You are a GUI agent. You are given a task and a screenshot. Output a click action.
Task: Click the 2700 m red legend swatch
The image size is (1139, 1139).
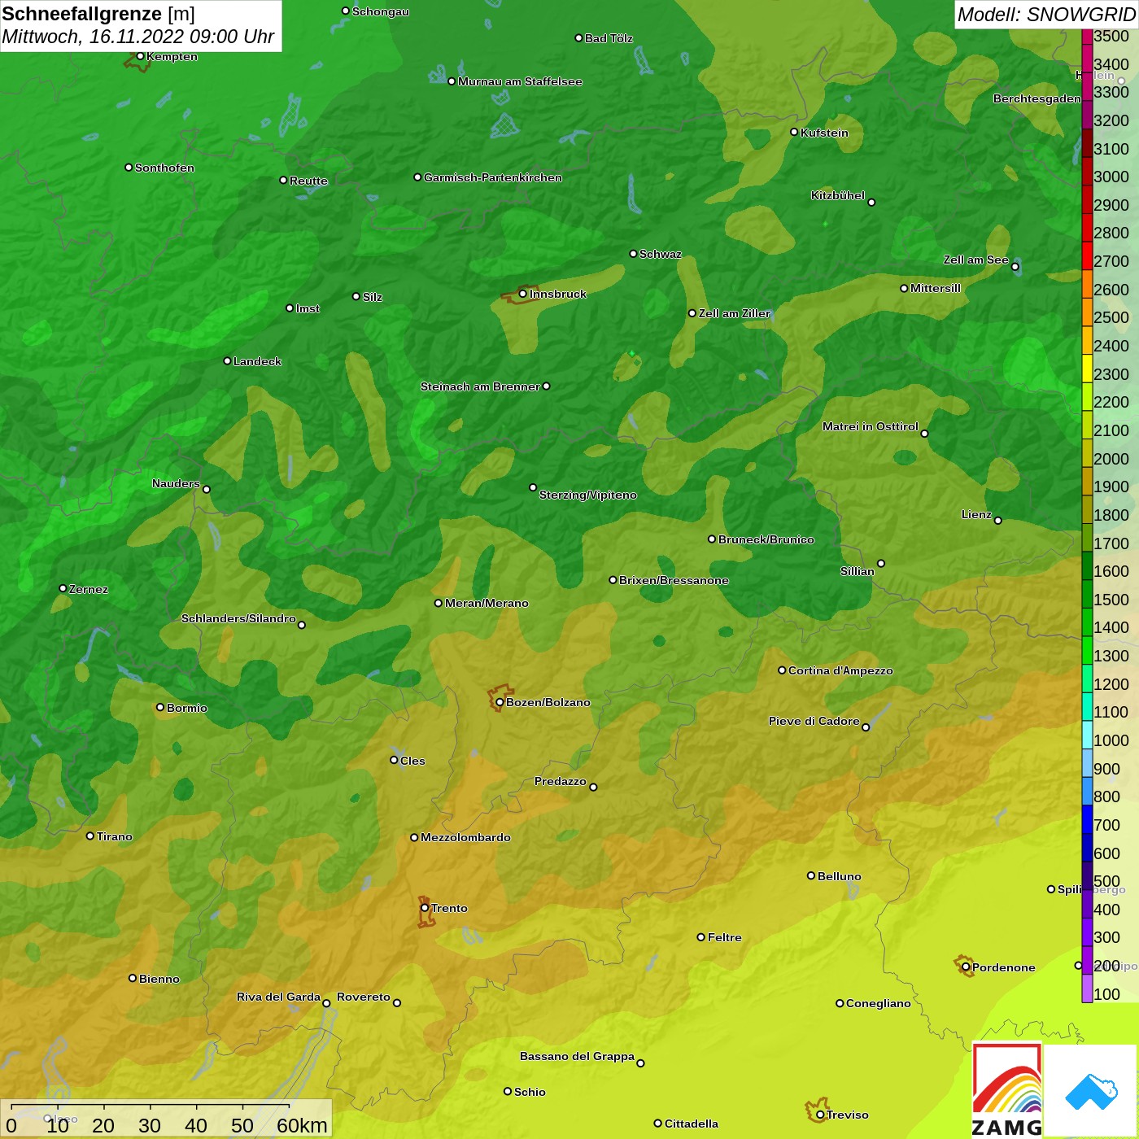click(1087, 255)
